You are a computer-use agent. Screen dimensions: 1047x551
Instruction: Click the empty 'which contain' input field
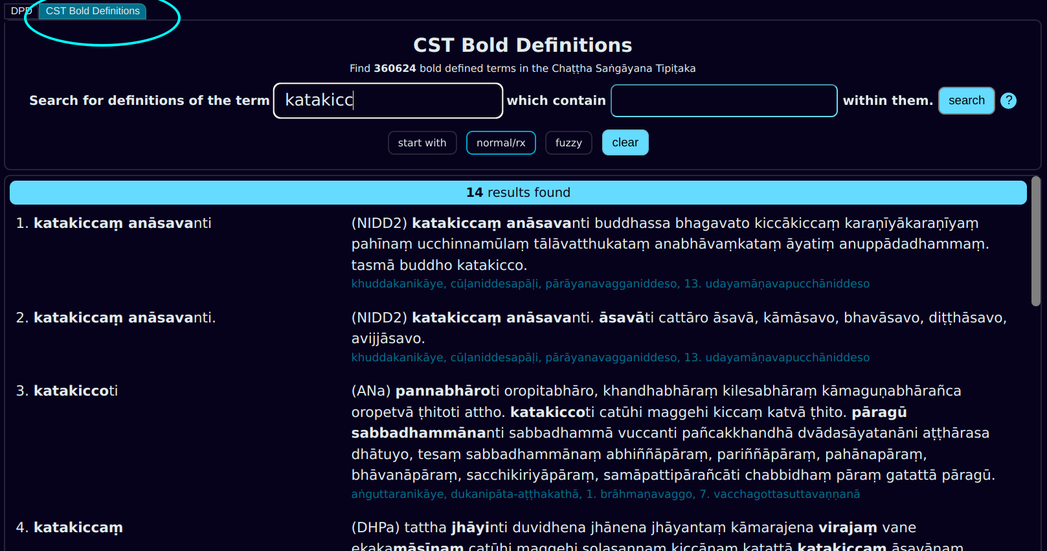pyautogui.click(x=724, y=101)
